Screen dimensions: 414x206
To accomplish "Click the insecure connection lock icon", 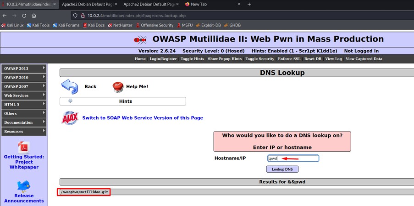I will [x=83, y=16].
